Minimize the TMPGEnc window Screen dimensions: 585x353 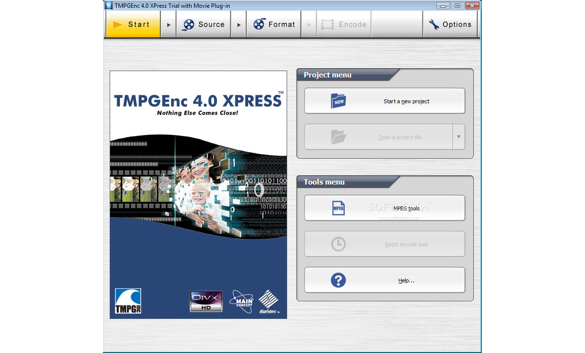click(x=443, y=5)
